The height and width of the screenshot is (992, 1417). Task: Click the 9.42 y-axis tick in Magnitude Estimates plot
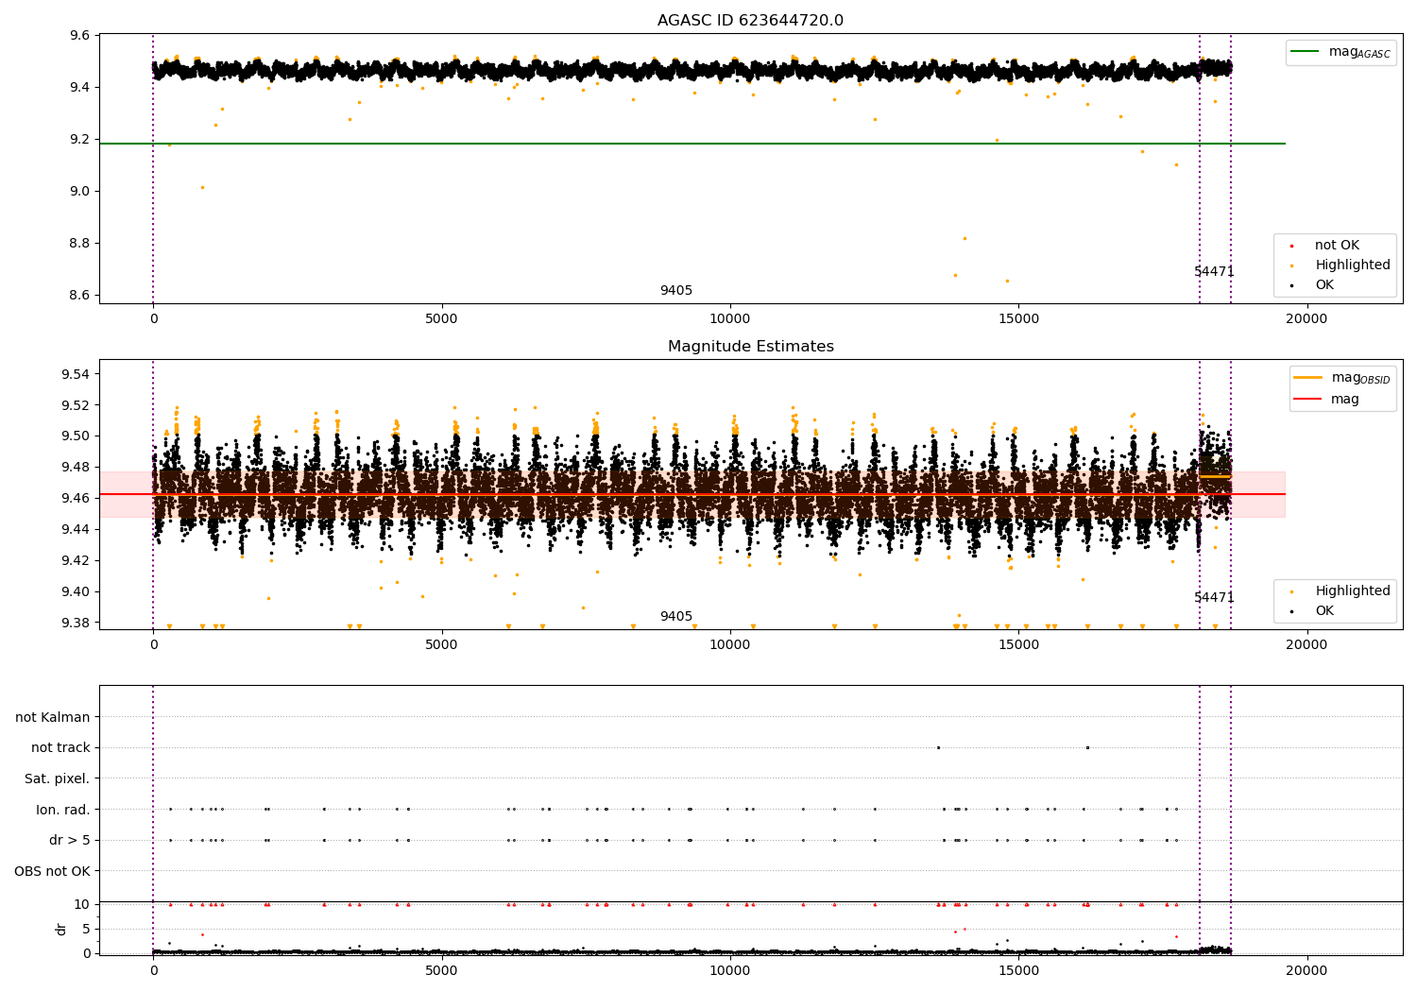coord(76,561)
